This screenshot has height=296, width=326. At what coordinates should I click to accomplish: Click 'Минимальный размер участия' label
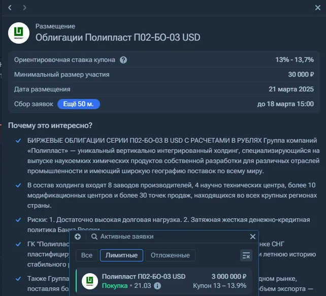point(62,75)
